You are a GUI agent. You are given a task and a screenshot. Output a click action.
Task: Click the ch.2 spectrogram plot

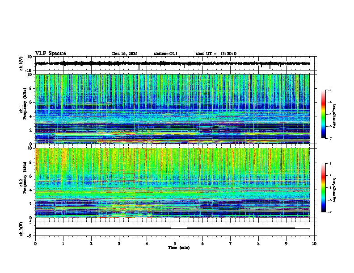tap(172, 183)
